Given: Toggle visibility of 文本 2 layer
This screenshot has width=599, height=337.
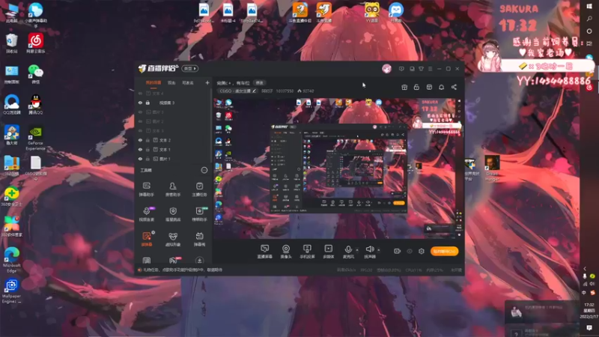Looking at the screenshot, I should point(140,140).
